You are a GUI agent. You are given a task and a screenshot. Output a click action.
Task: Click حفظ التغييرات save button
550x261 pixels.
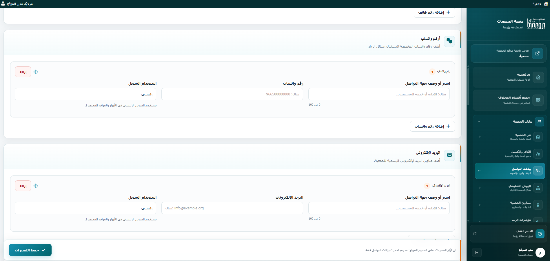tap(30, 250)
